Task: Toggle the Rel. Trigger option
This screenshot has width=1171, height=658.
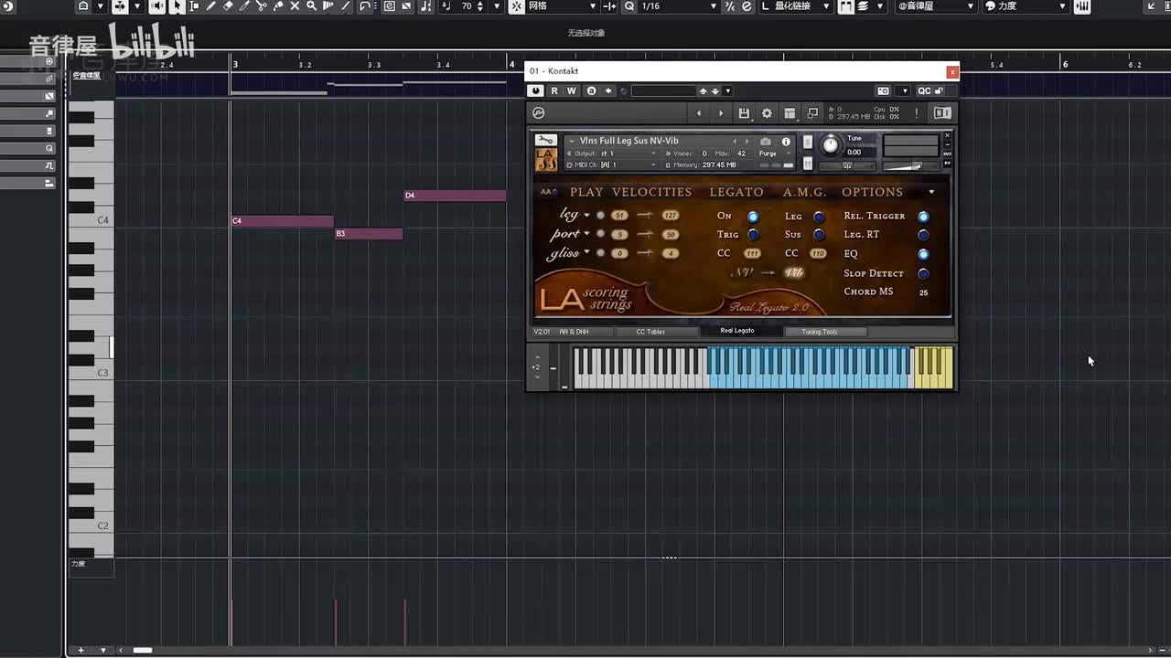Action: (x=923, y=217)
